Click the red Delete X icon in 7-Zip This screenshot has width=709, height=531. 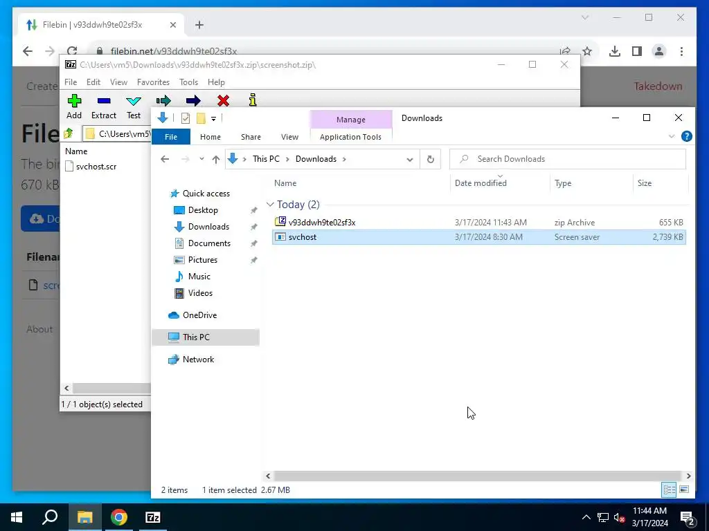[x=223, y=100]
